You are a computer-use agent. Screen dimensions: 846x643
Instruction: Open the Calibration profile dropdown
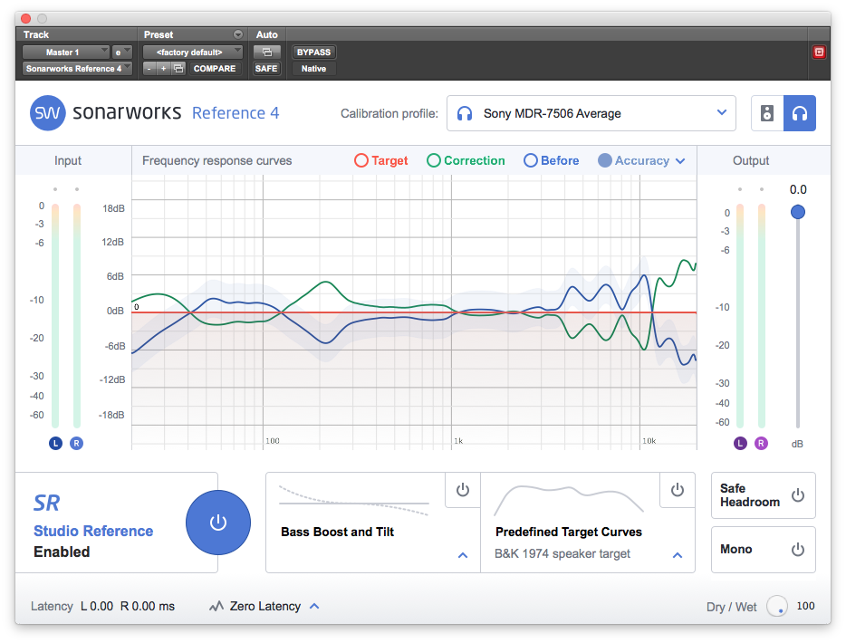(x=591, y=114)
